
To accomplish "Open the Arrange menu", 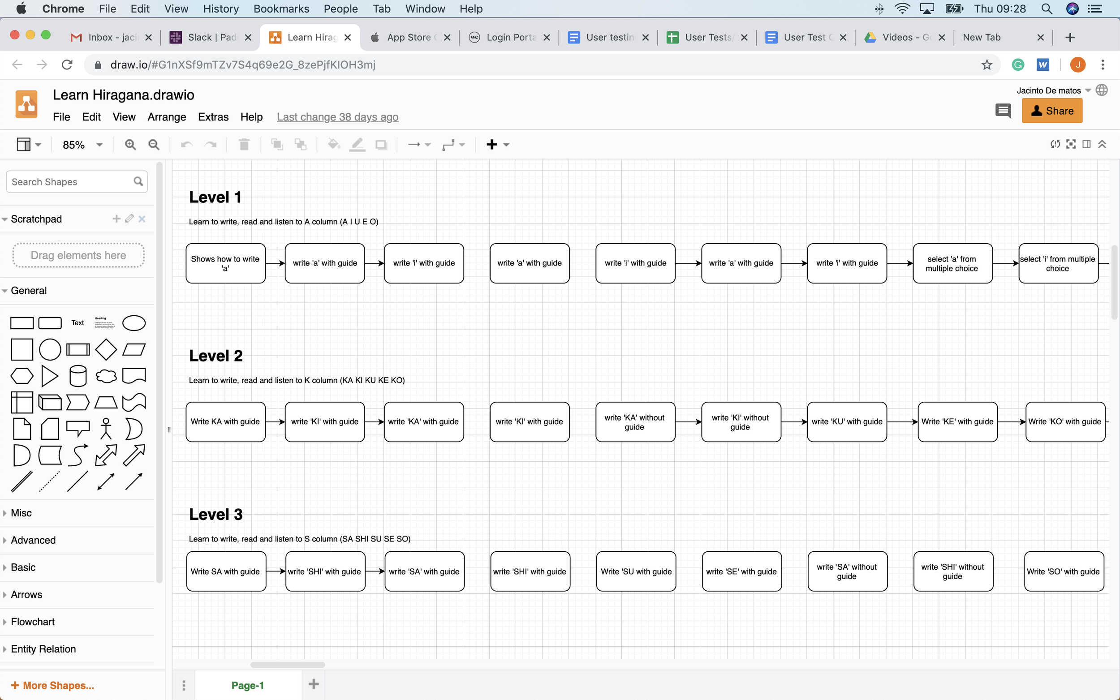I will (x=167, y=117).
